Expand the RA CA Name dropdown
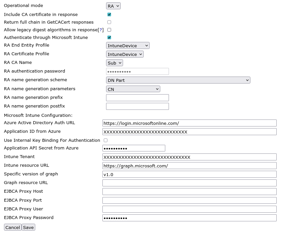The width and height of the screenshot is (281, 232). tap(114, 63)
